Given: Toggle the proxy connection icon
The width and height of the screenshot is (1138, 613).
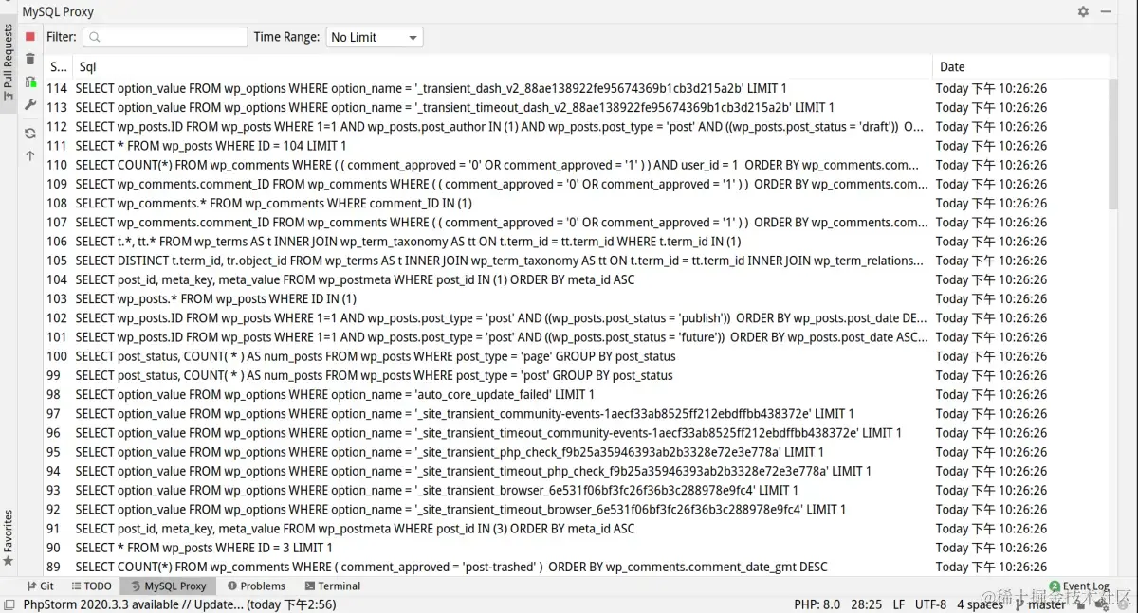Looking at the screenshot, I should pyautogui.click(x=31, y=82).
